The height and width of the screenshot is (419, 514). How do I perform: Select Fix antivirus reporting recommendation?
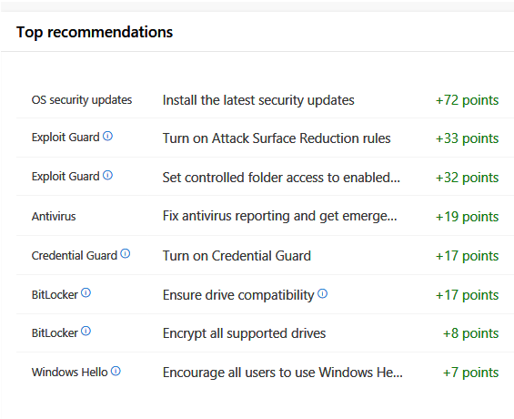[279, 216]
